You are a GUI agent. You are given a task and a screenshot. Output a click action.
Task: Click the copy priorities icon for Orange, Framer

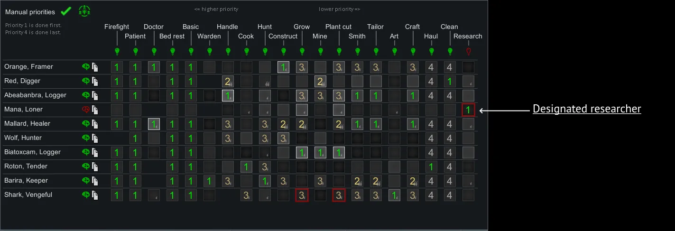pos(95,67)
